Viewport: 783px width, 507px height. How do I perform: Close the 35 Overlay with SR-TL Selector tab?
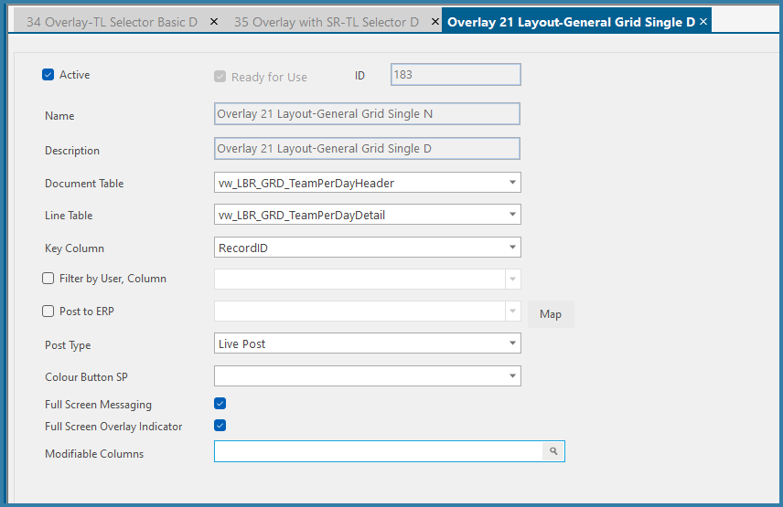tap(434, 22)
